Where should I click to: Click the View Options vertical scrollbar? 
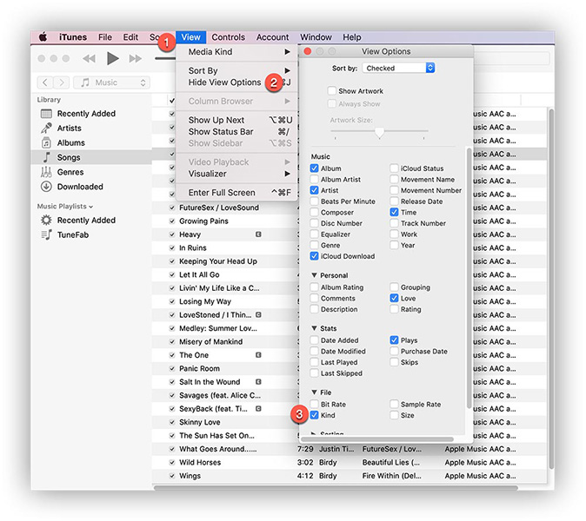(x=469, y=279)
